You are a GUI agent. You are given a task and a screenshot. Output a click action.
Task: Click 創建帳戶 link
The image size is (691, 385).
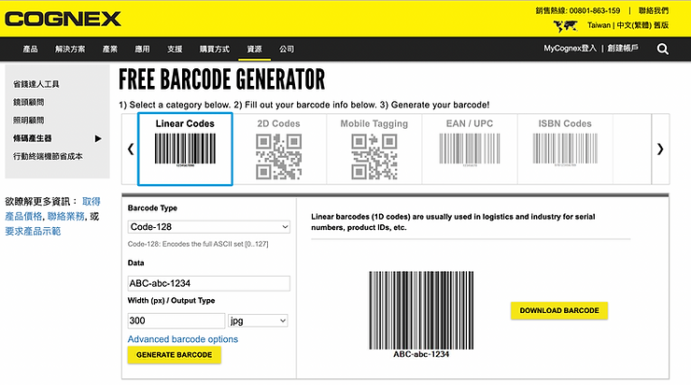[623, 48]
